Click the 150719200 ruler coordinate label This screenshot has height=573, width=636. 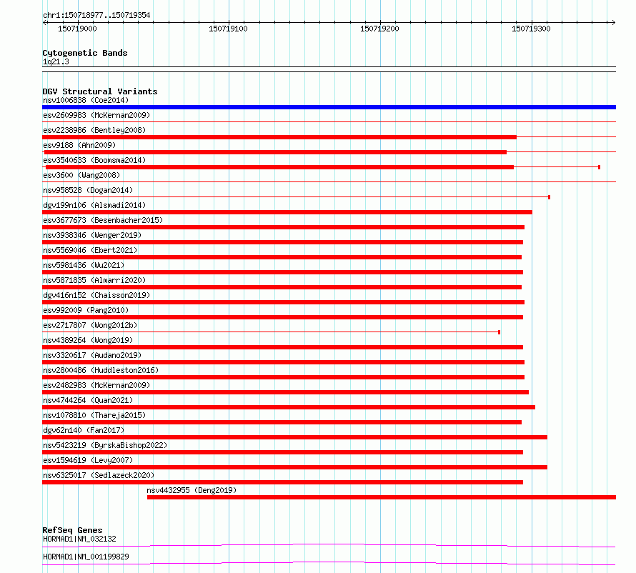tap(379, 29)
